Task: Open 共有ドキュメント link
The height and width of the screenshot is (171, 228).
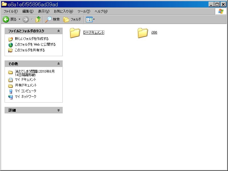Action: click(26, 85)
